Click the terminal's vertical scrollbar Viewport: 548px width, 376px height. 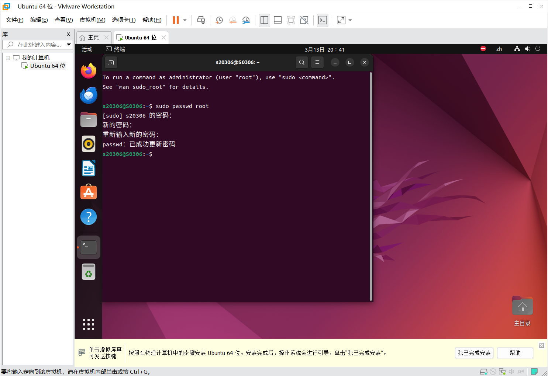(370, 184)
